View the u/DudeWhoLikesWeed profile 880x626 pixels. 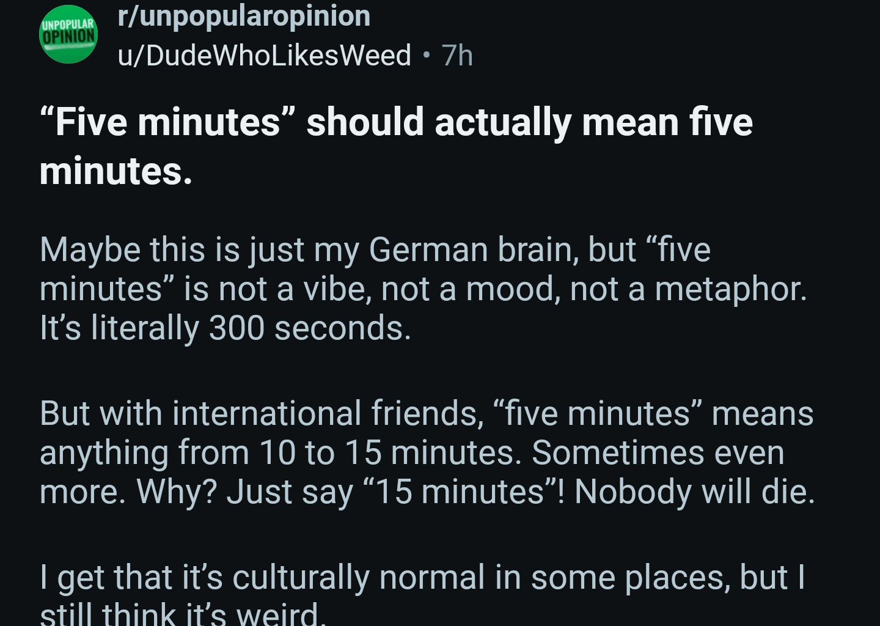(x=264, y=56)
